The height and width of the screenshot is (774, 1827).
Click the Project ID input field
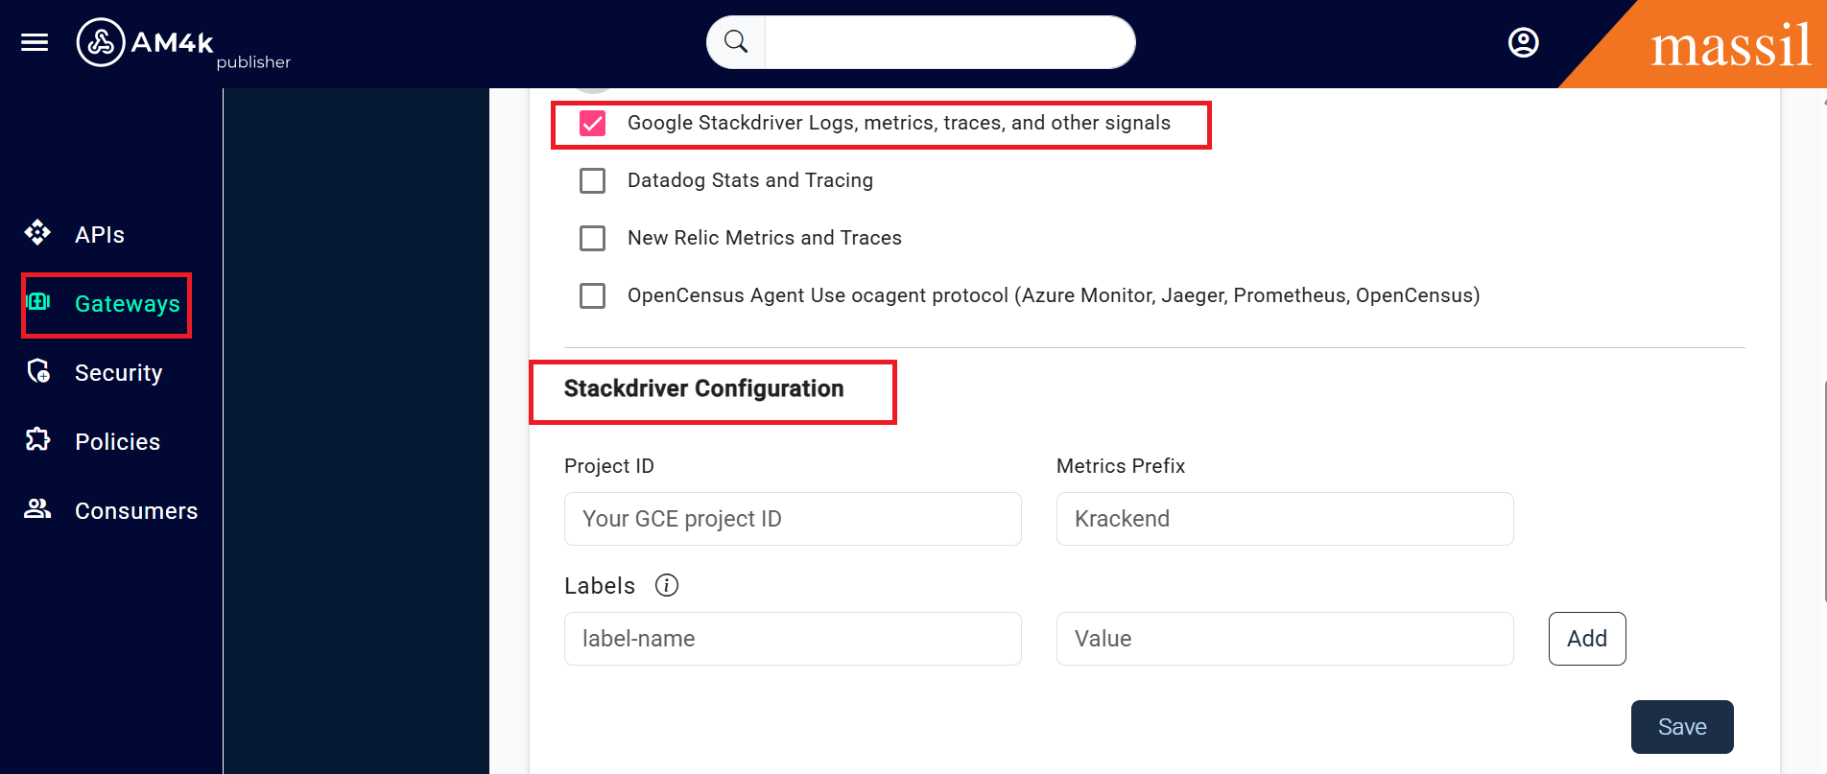(x=792, y=519)
